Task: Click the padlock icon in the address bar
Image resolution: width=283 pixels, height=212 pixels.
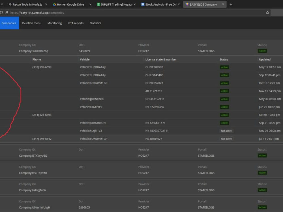Action: click(x=6, y=12)
